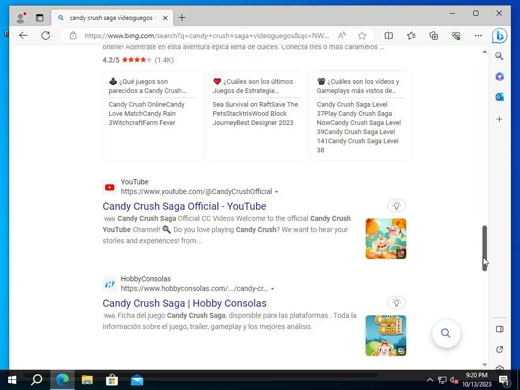Open volume control in system tray
Viewport: 520px width, 390px height.
click(x=454, y=380)
